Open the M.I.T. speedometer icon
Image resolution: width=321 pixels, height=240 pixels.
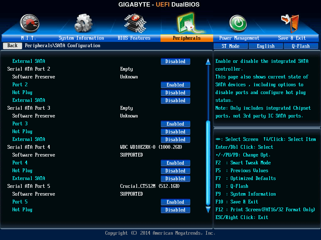30,23
